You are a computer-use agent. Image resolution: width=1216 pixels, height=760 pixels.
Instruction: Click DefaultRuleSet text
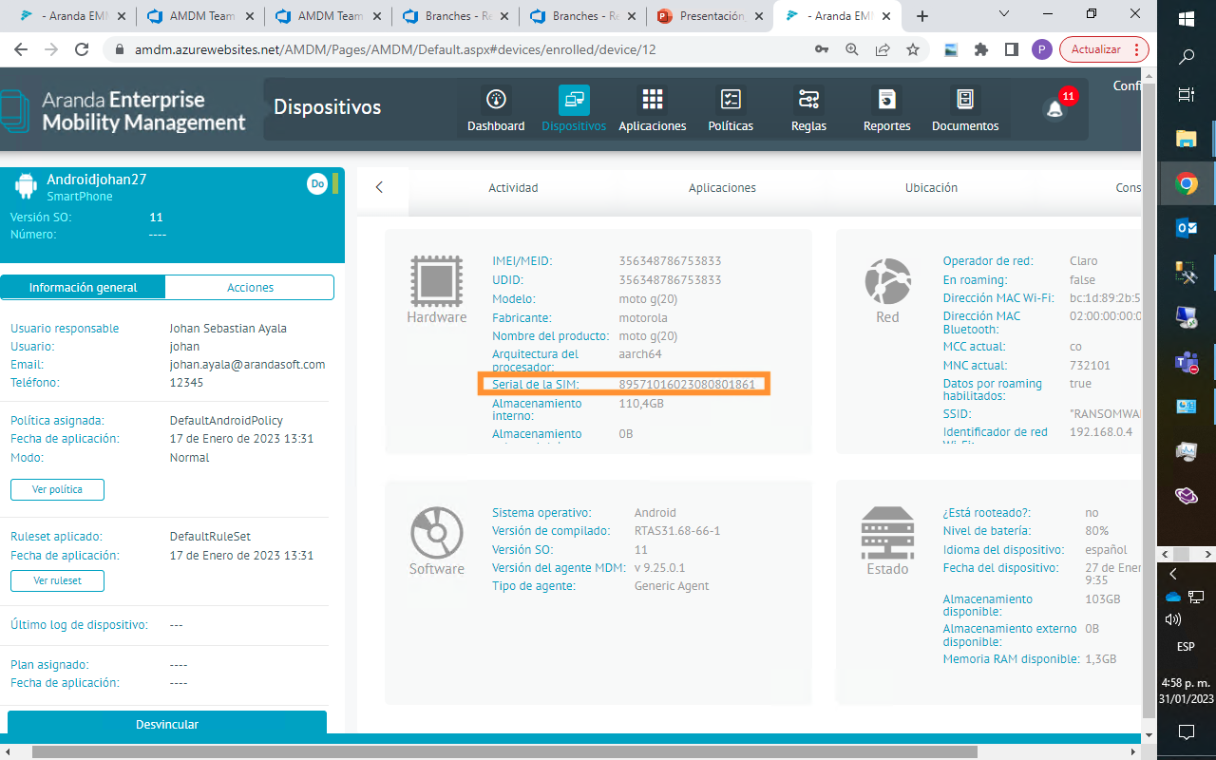(x=210, y=537)
